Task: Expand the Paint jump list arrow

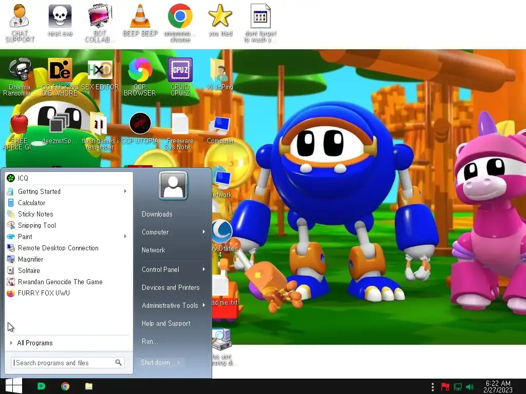Action: (125, 237)
